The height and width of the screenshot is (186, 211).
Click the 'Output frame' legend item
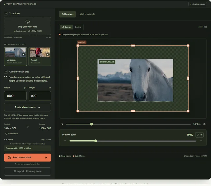click(79, 156)
